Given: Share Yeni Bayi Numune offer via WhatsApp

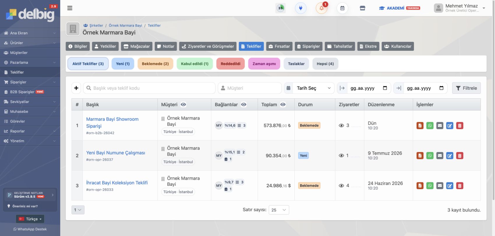Looking at the screenshot, I should pyautogui.click(x=430, y=156).
